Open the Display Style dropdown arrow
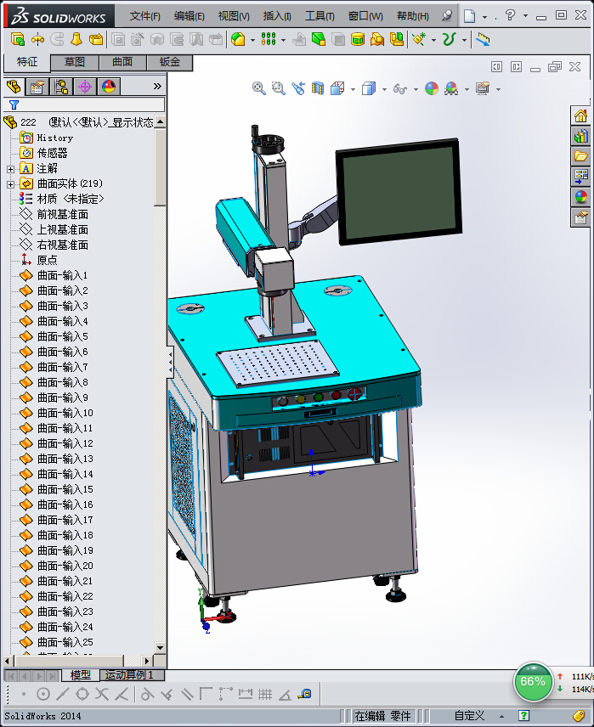The height and width of the screenshot is (727, 594). (384, 89)
